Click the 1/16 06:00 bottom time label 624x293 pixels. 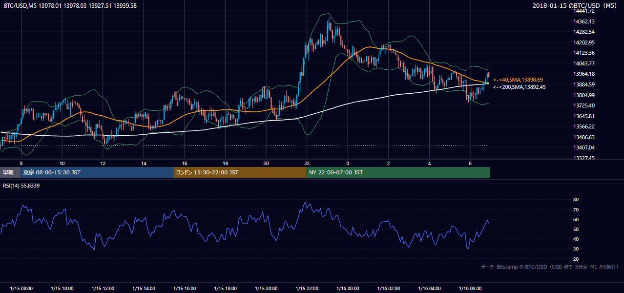[470, 288]
